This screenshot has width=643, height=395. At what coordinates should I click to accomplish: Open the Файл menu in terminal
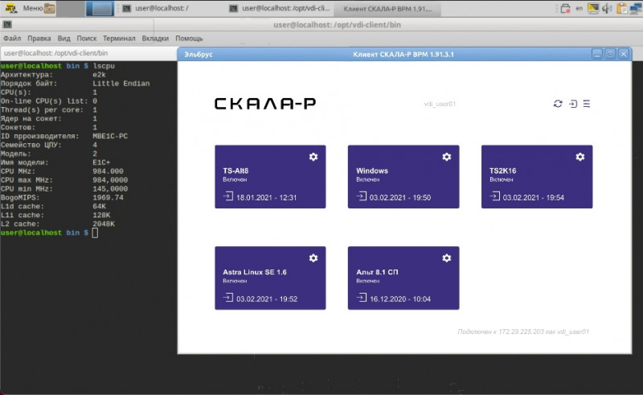[x=12, y=38]
